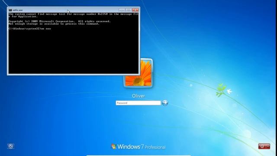Click the Oliver username label
This screenshot has width=277, height=156.
click(138, 96)
